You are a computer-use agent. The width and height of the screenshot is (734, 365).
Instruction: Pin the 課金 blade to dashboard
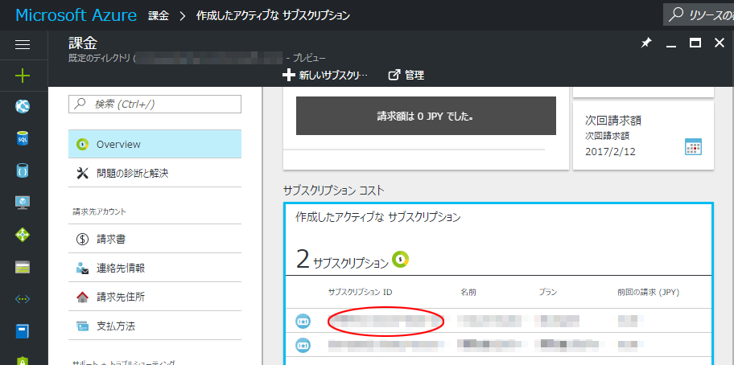coord(646,43)
